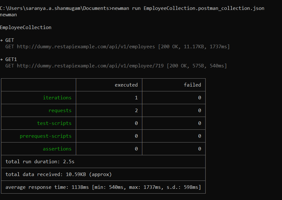Click the "executed" column header
Image resolution: width=282 pixels, height=200 pixels.
(126, 85)
